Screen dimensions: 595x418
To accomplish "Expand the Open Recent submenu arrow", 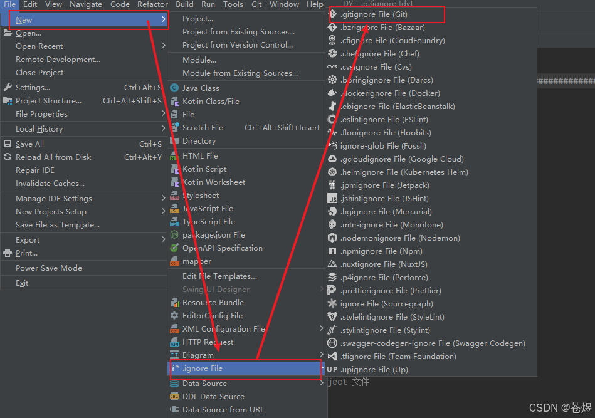I will coord(164,46).
